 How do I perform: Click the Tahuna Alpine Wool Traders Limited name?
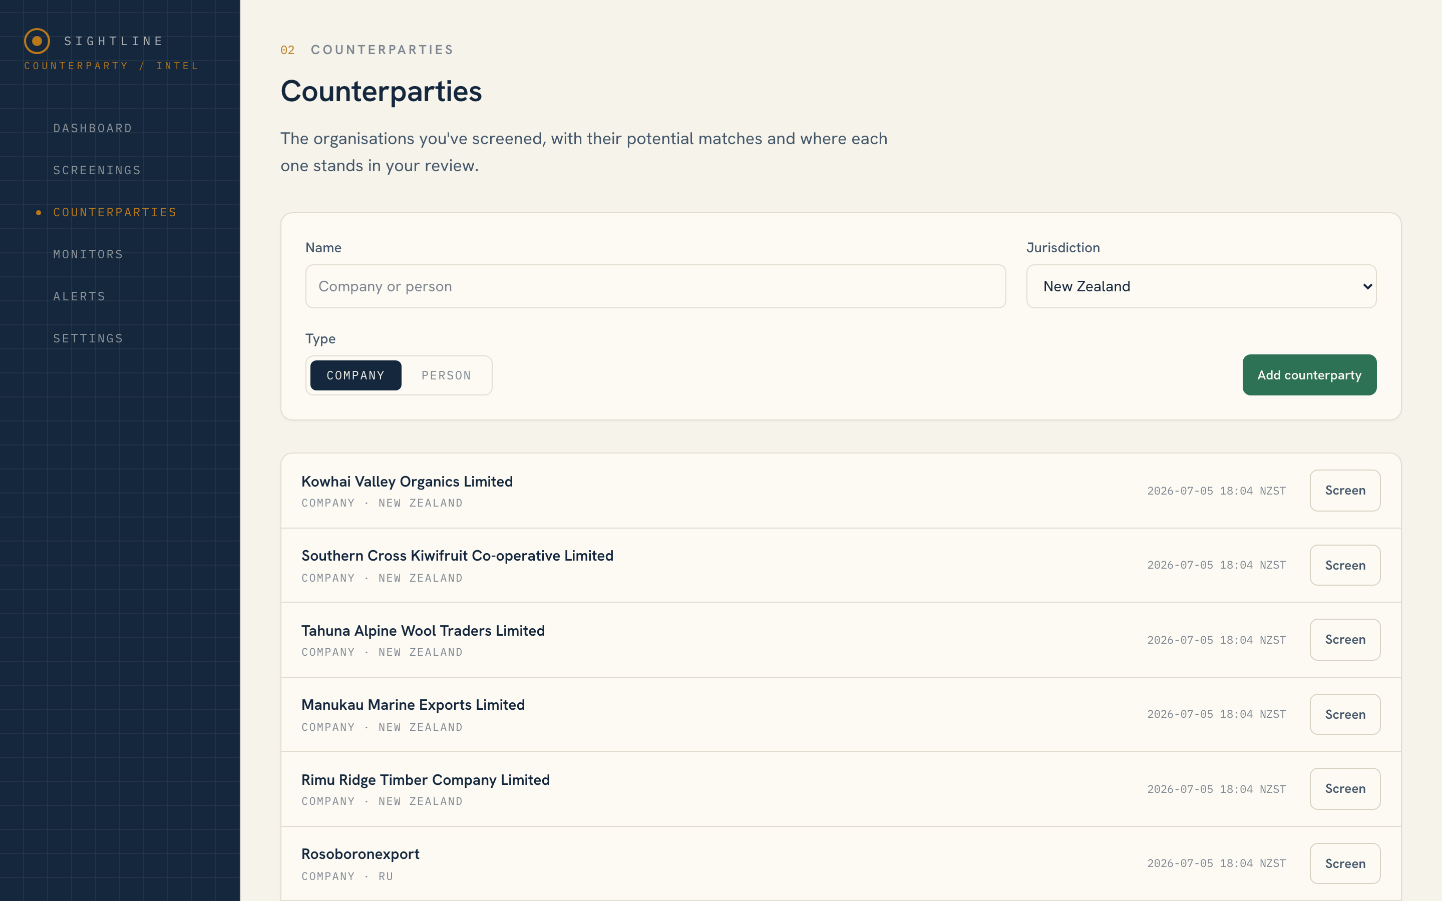pyautogui.click(x=423, y=631)
